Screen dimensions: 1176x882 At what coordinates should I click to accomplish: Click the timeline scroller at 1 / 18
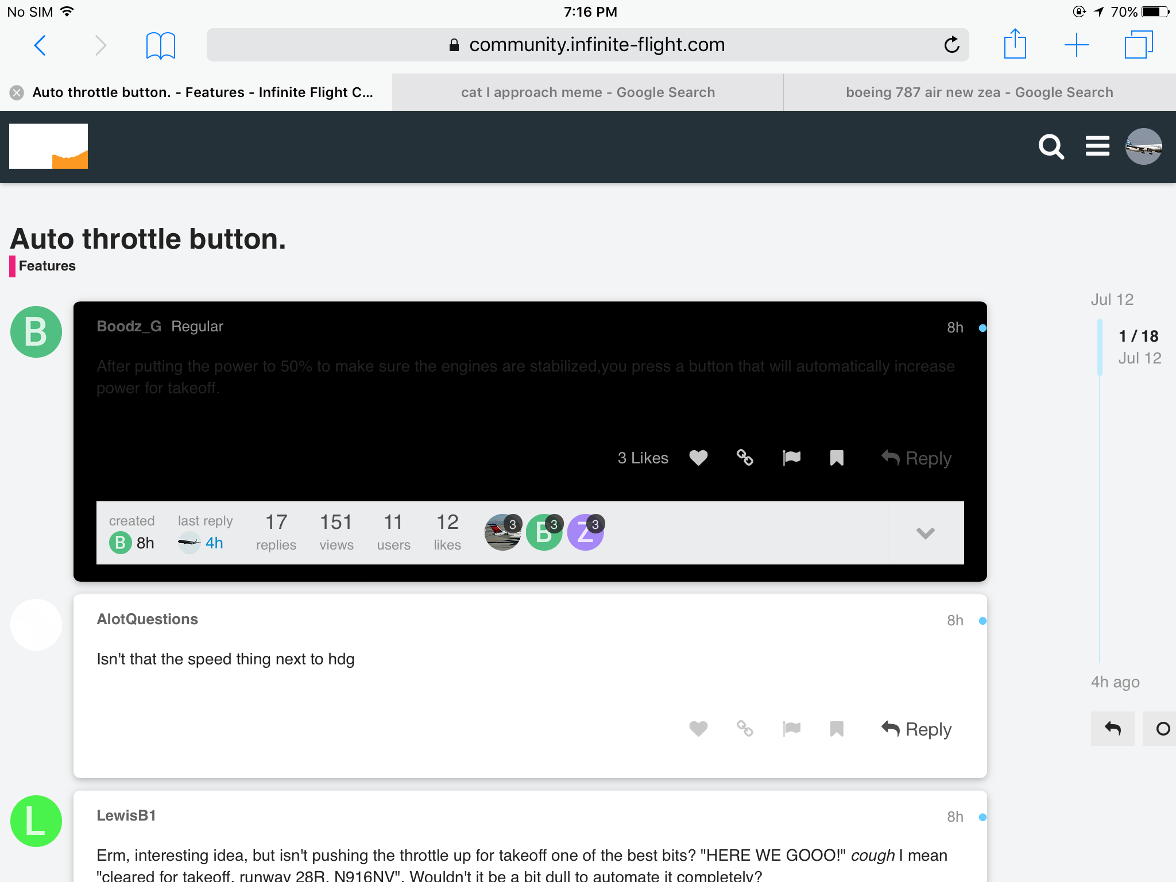coord(1138,336)
